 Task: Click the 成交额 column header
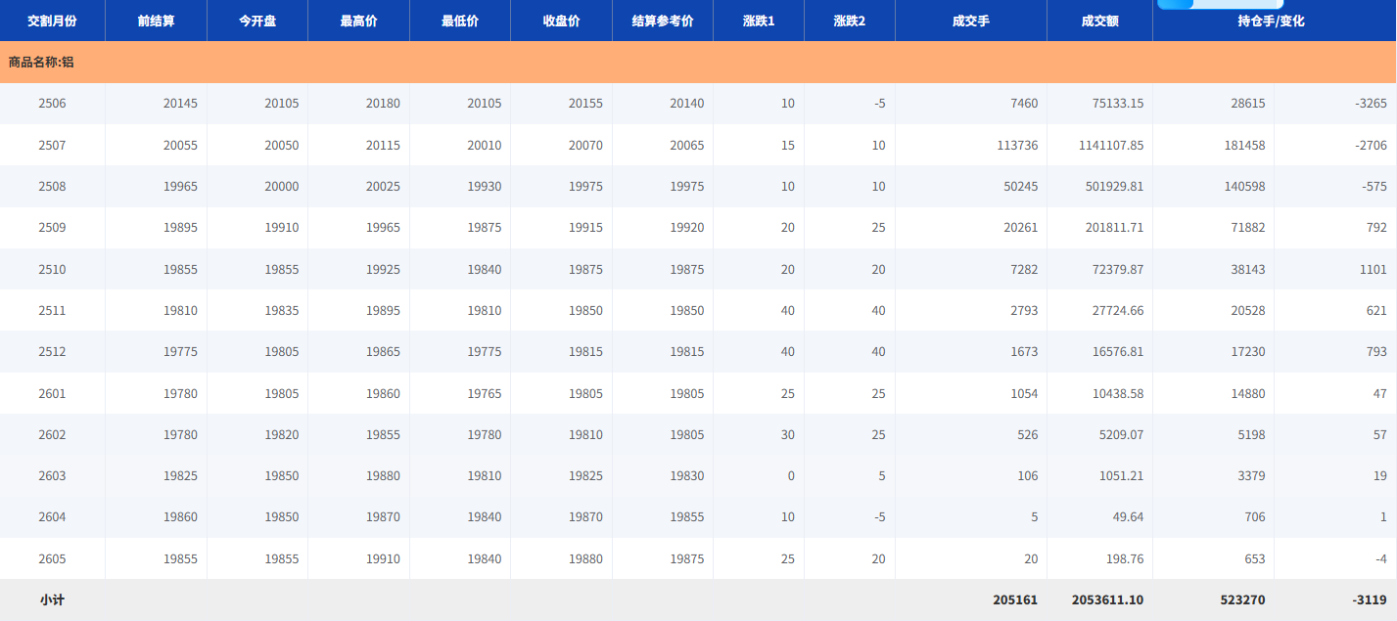[x=1099, y=21]
